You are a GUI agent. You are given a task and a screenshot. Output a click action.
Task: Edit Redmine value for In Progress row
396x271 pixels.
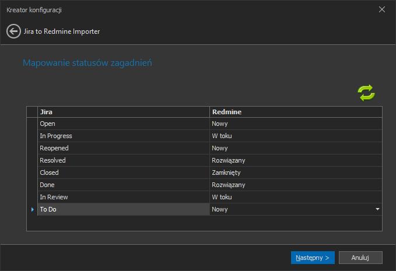coord(296,136)
